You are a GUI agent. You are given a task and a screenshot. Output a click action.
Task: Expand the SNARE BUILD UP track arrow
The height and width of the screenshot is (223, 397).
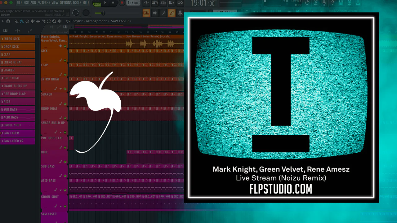[x=61, y=133]
